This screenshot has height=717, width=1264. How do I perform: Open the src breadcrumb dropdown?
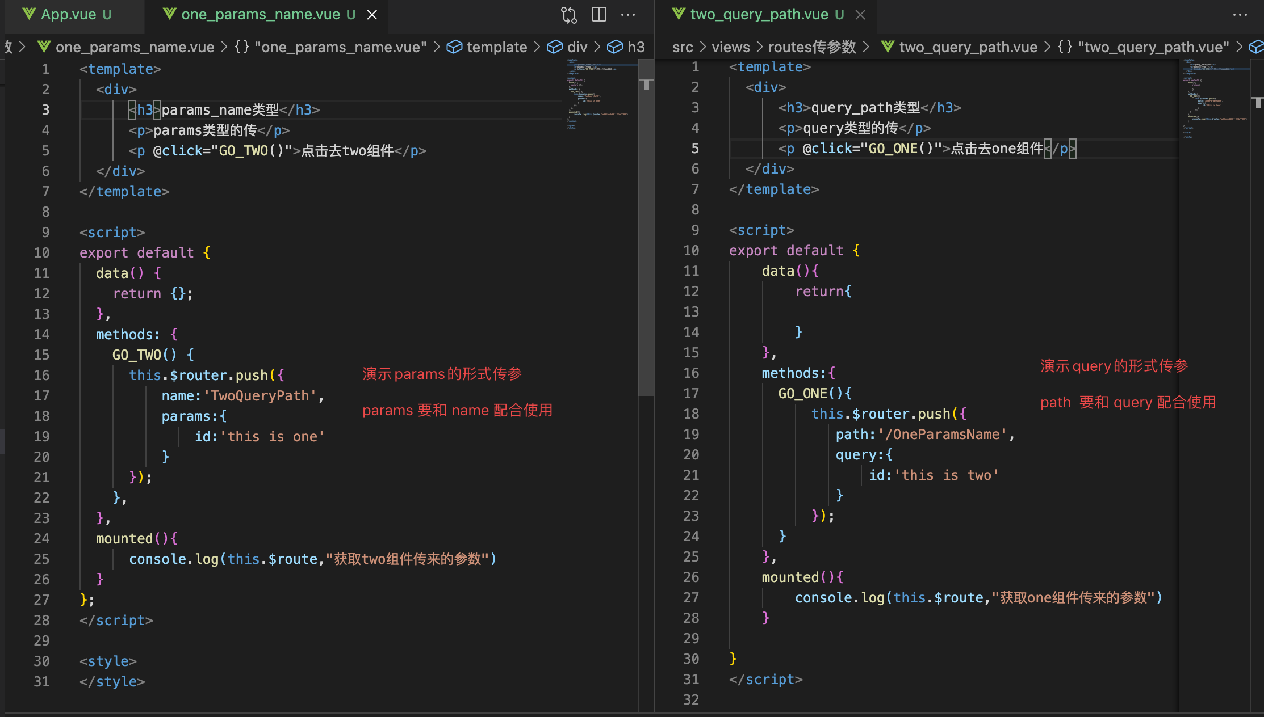tap(683, 47)
